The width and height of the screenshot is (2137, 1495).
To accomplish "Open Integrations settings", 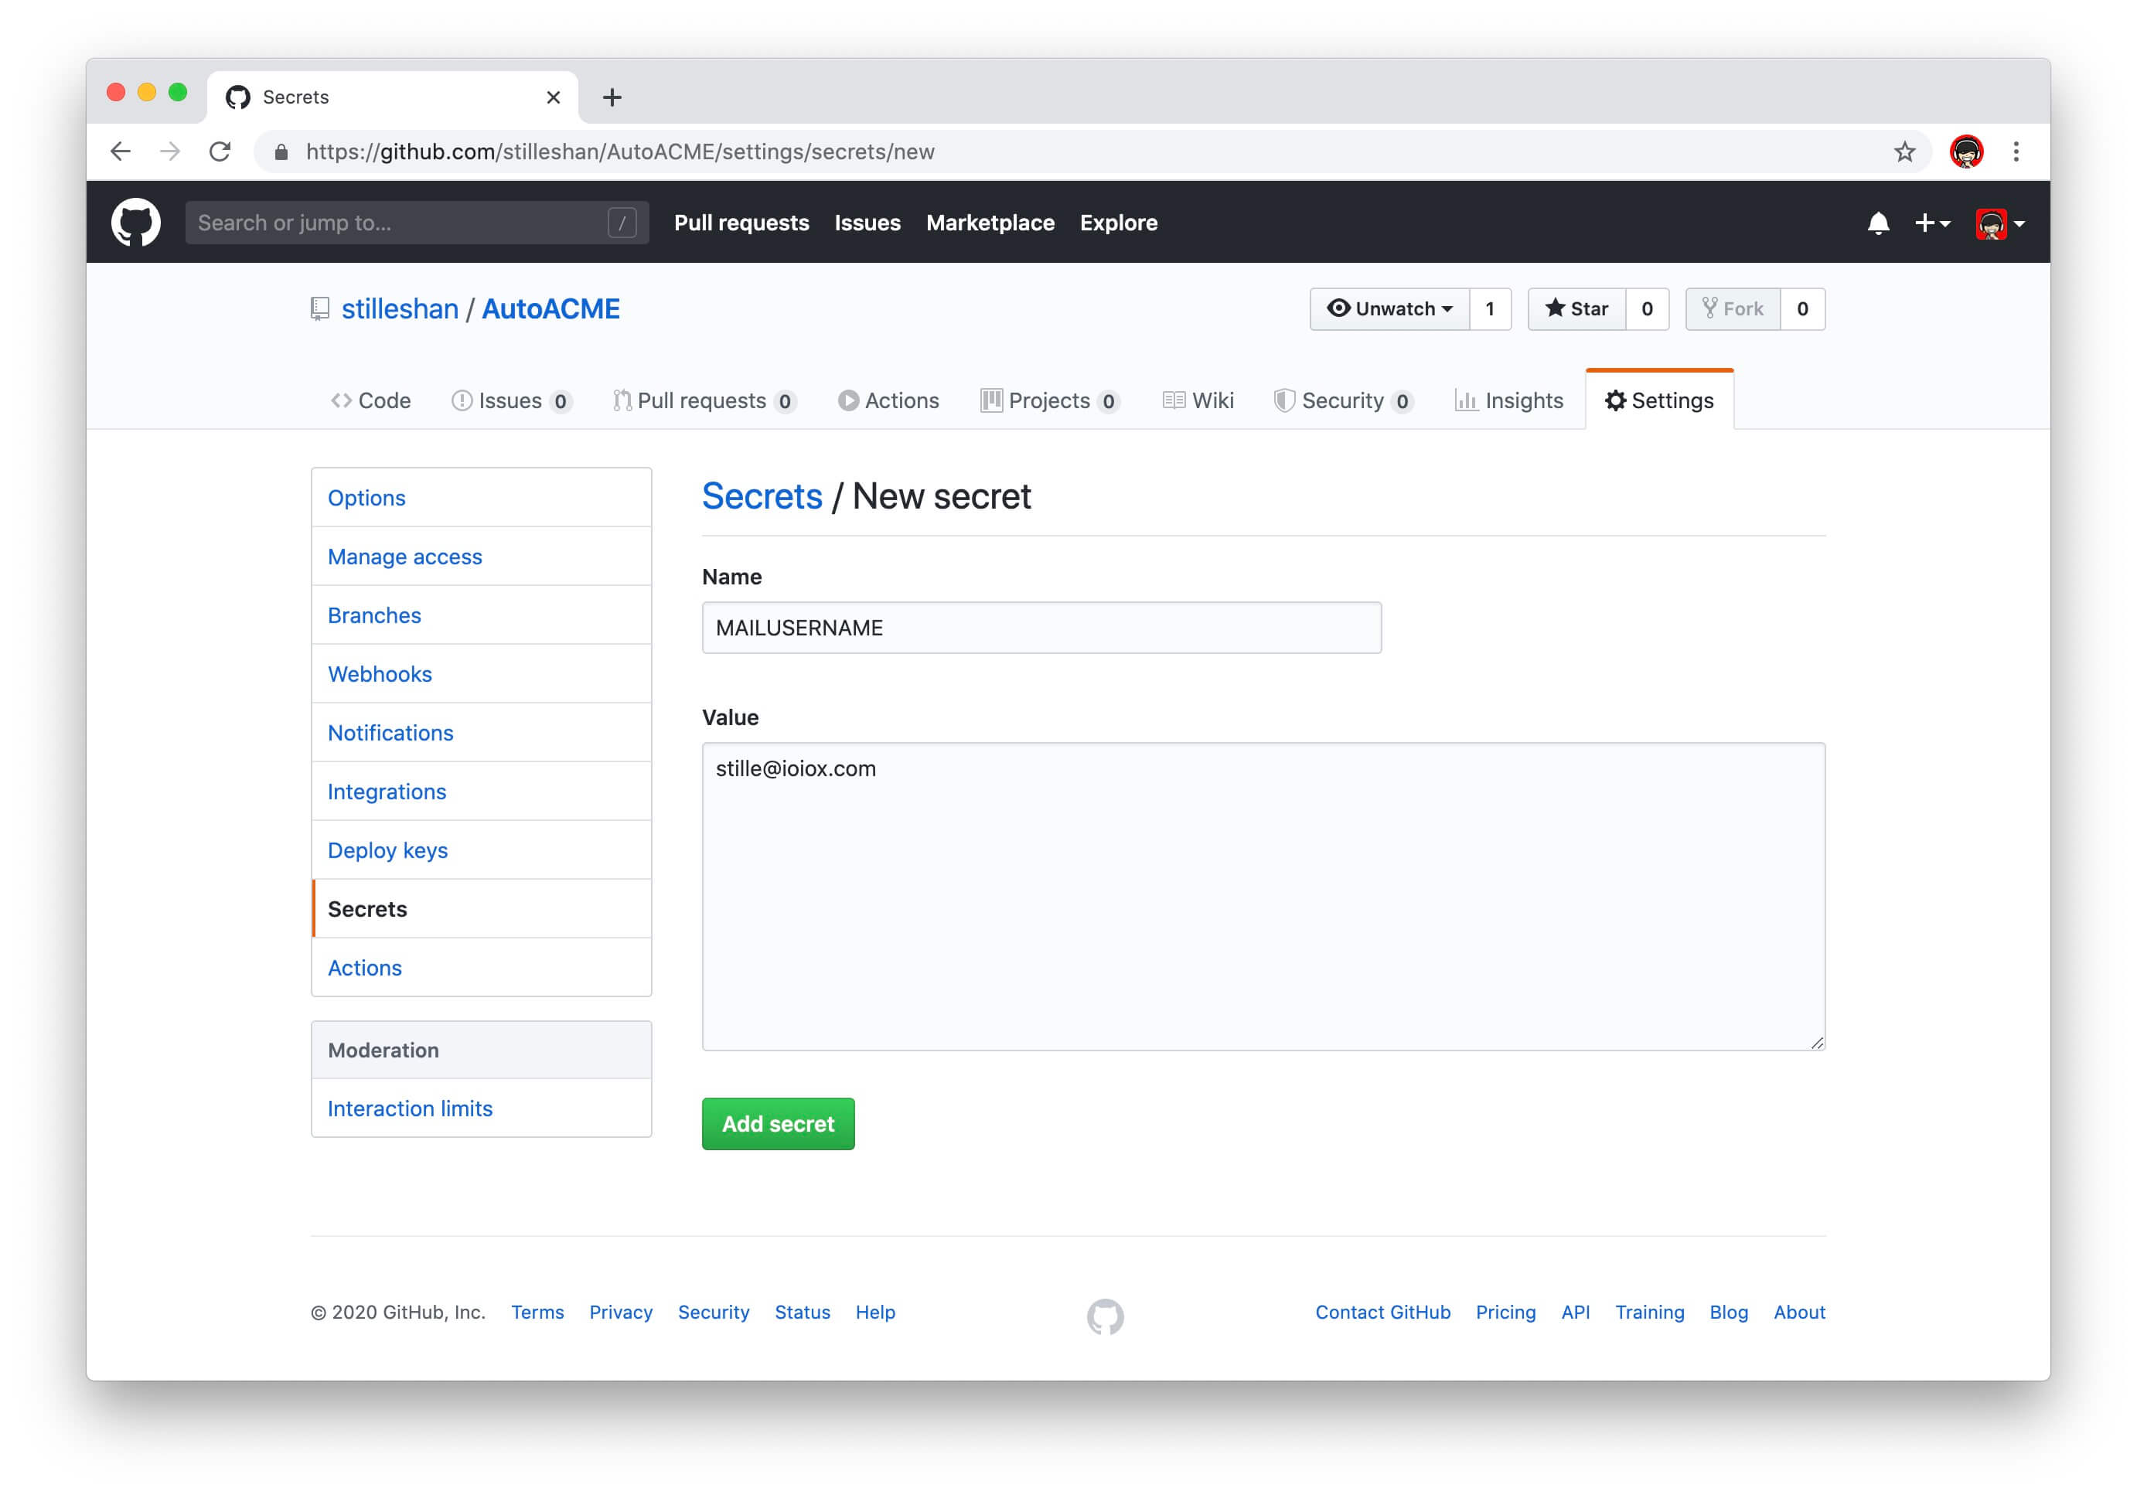I will tap(481, 791).
